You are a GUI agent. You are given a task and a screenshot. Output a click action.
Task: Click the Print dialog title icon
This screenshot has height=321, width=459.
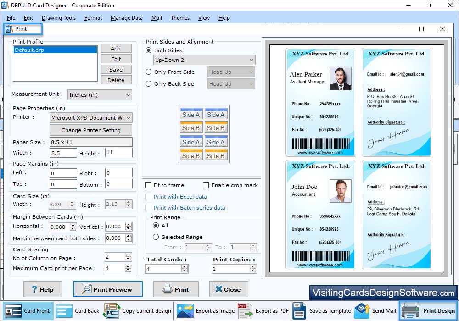pos(9,29)
